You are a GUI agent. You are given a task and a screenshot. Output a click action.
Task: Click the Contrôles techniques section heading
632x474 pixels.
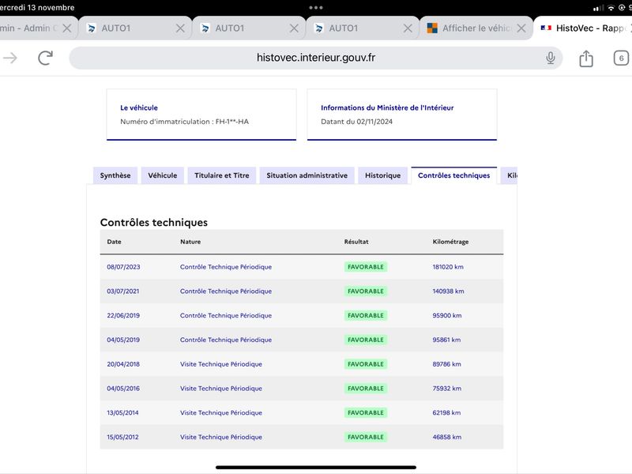(x=154, y=223)
